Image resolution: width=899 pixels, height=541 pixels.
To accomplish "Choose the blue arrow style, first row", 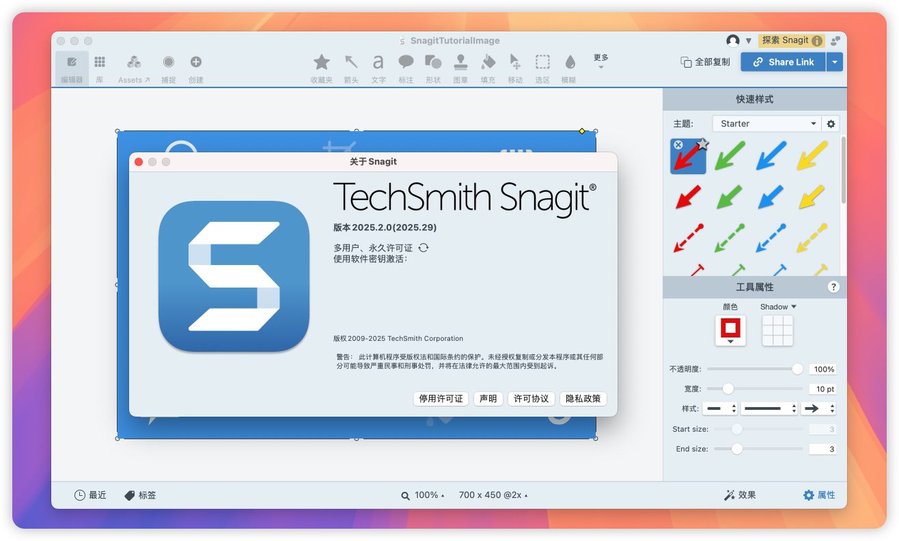I will 771,156.
